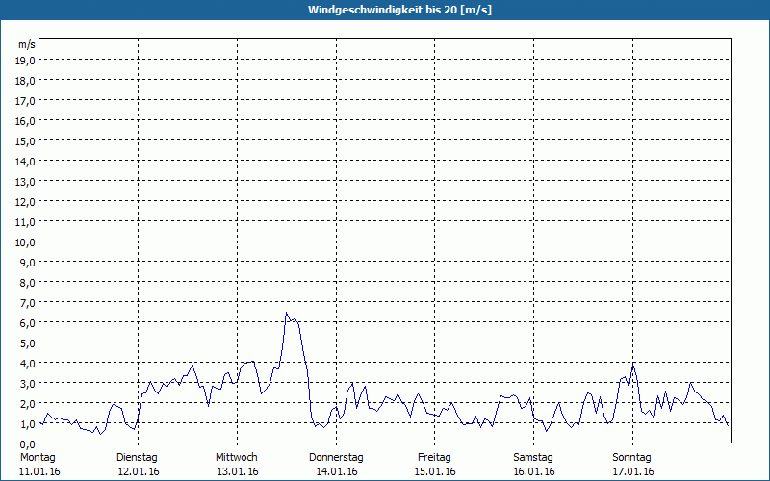Select the '10,0' y-axis value

26,242
